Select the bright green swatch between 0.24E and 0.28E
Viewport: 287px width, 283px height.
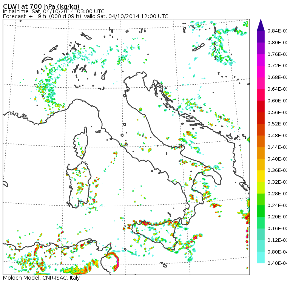pyautogui.click(x=261, y=199)
